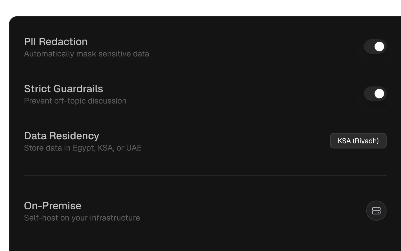The height and width of the screenshot is (251, 401).
Task: Click the On-Premise title text
Action: (x=53, y=206)
